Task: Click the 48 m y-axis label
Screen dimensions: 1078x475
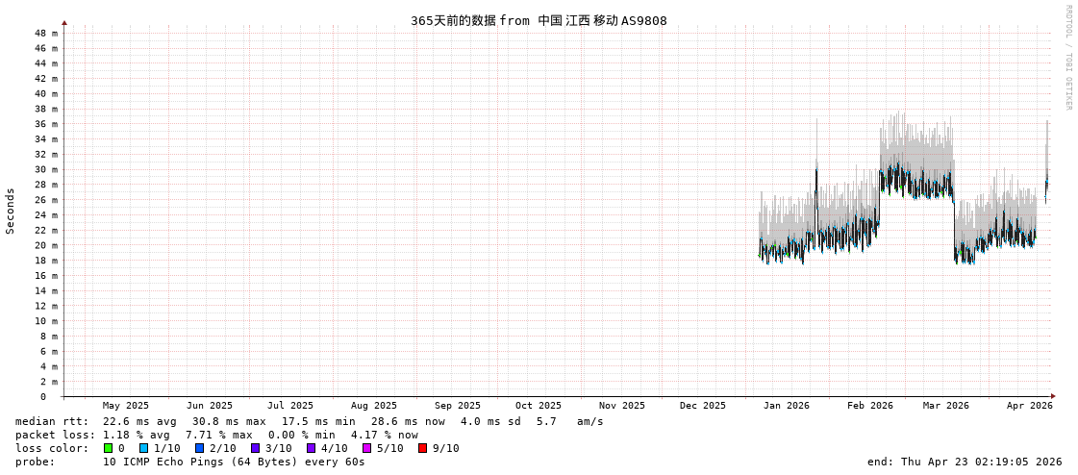Action: (46, 33)
